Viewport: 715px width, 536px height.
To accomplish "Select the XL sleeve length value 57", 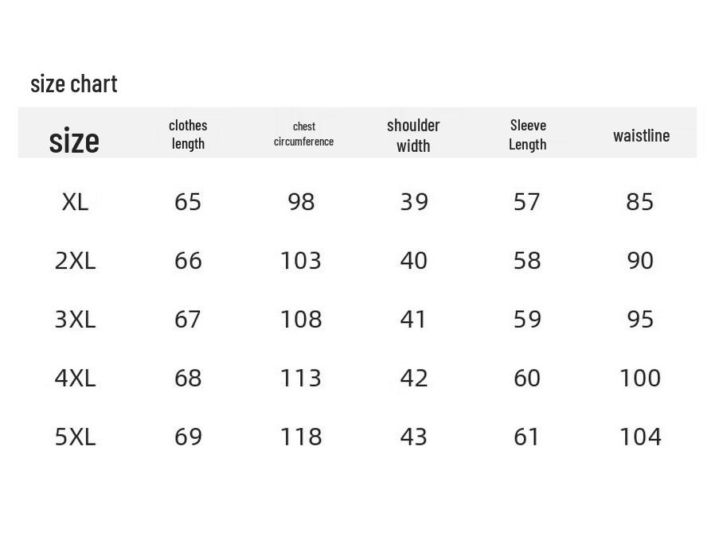I will pos(527,202).
